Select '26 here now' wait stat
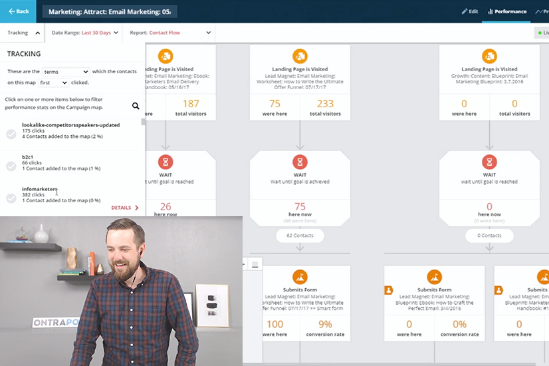The width and height of the screenshot is (549, 366). [165, 210]
